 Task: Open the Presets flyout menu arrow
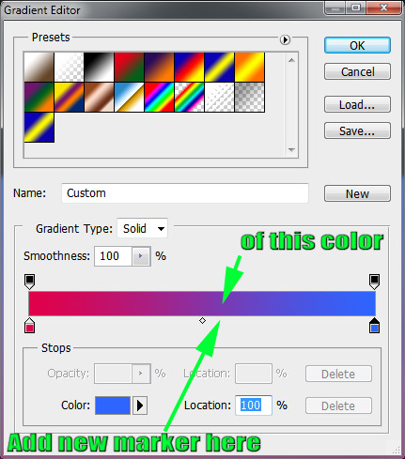point(285,39)
